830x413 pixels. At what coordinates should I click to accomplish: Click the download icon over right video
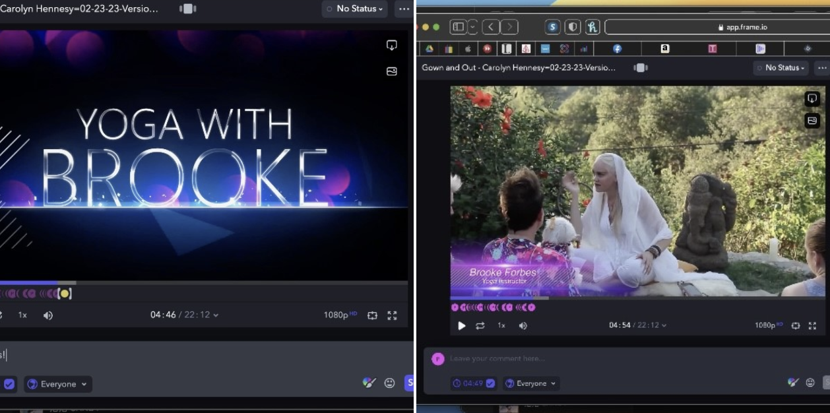coord(812,99)
